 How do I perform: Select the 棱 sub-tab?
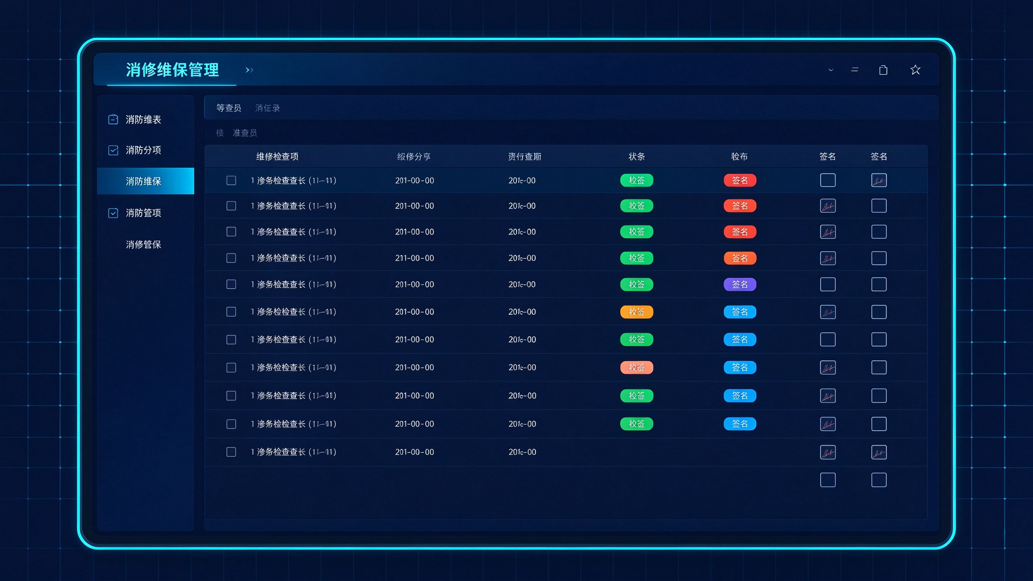point(220,133)
